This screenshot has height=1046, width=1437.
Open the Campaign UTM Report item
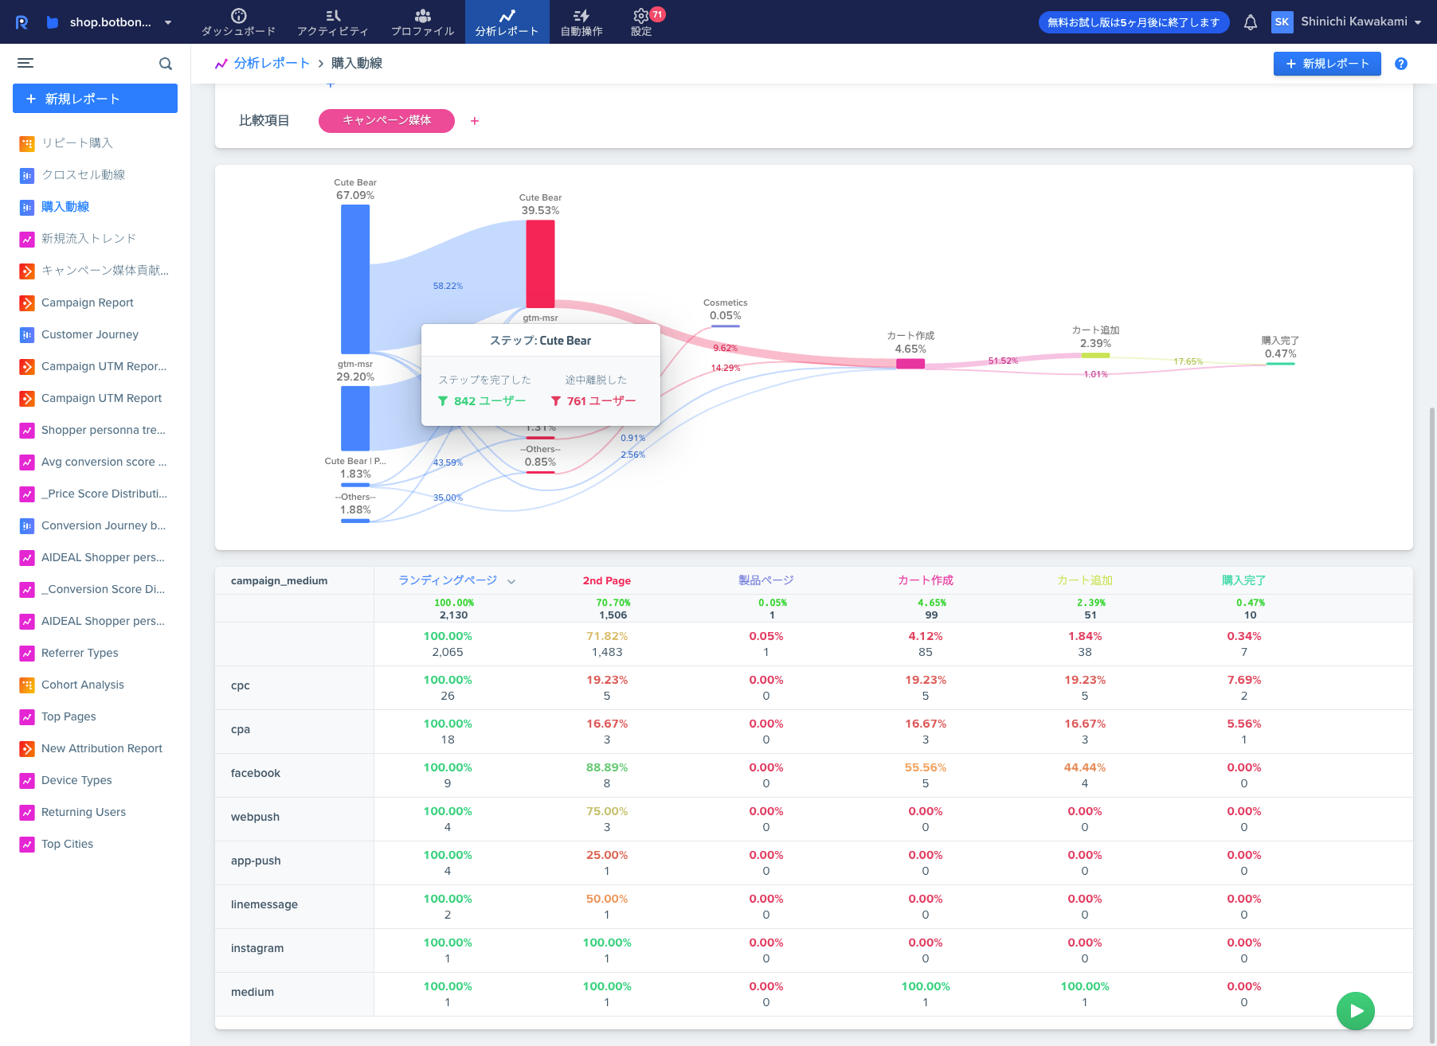pos(101,398)
